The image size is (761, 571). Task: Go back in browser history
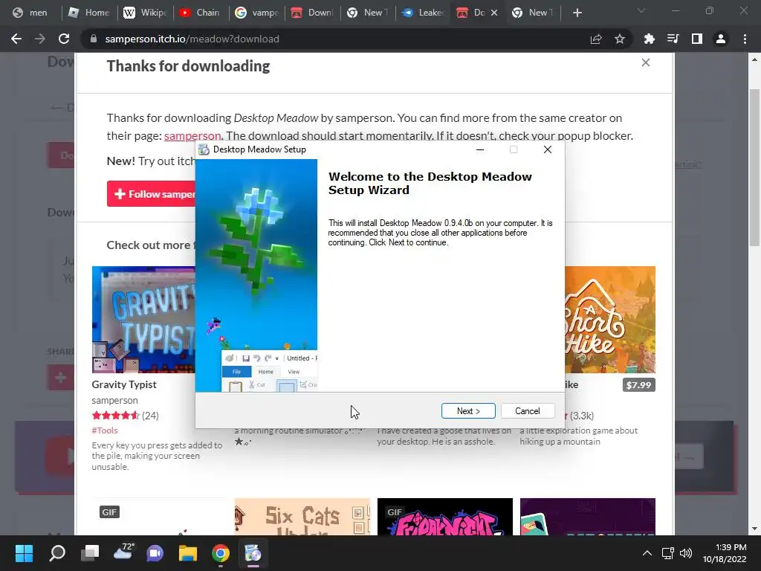(16, 39)
